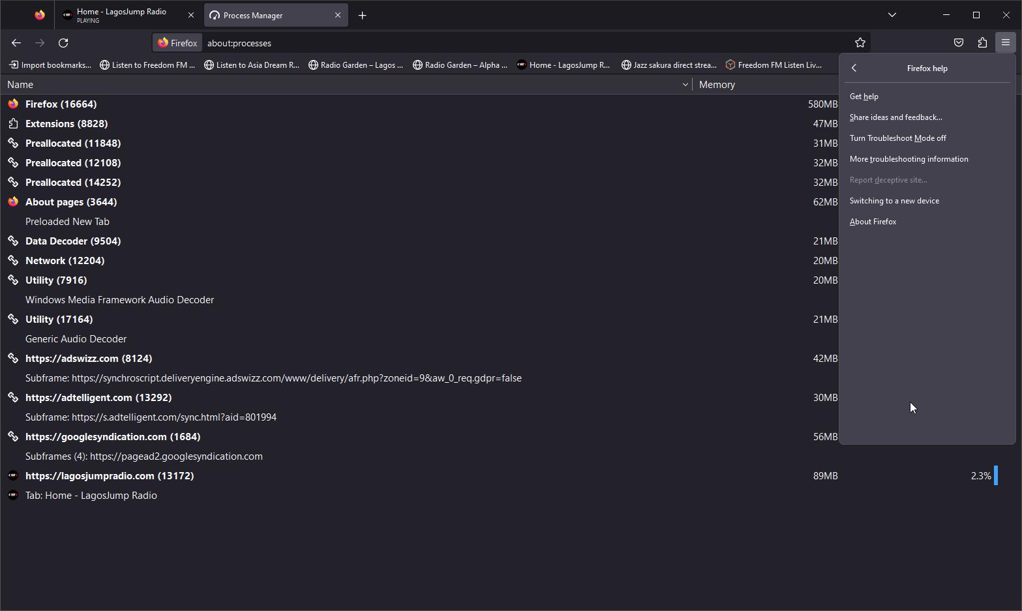Switch to Home - LagosJump Radio tab
This screenshot has width=1022, height=611.
click(128, 15)
